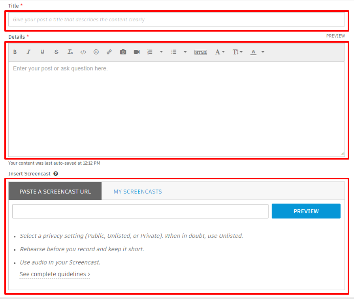Toggle bold formatting in the editor

15,52
